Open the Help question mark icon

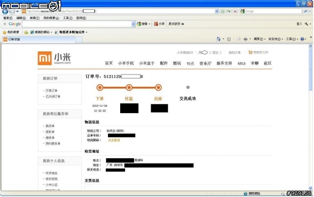click(x=302, y=39)
